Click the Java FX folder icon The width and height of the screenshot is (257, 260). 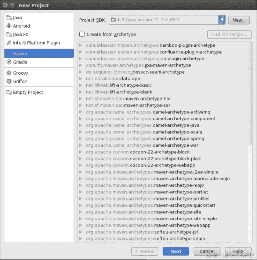(x=9, y=34)
